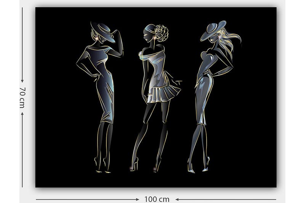
Task: Click the left woman's raised arm
Action: tap(119, 44)
